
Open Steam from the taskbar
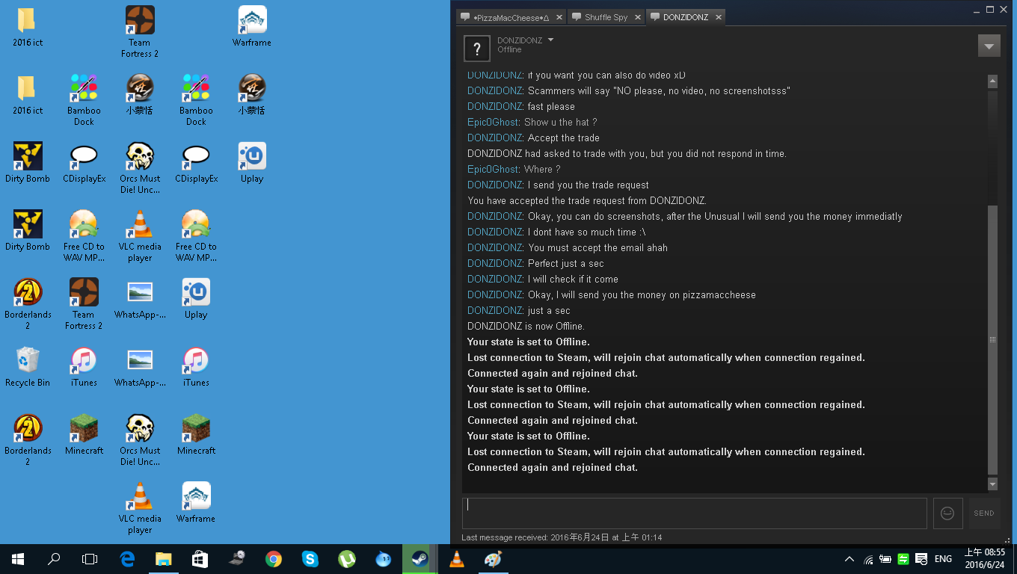pos(420,558)
